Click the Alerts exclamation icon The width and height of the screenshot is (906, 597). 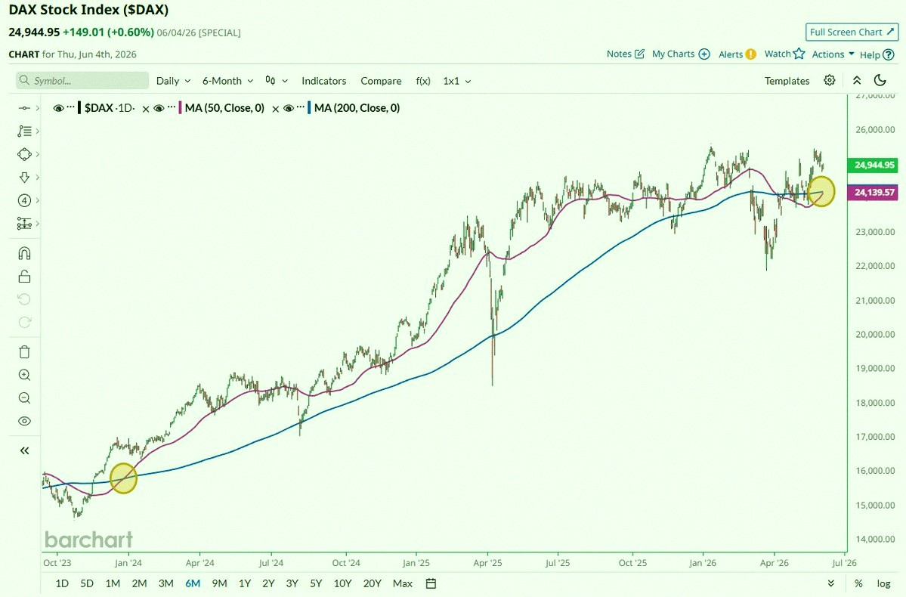pos(750,54)
